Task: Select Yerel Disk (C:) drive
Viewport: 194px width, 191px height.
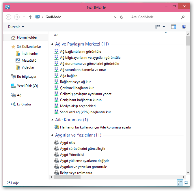Action: click(27, 86)
